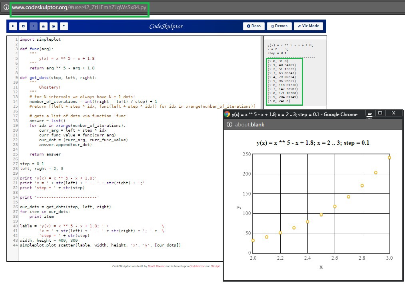The height and width of the screenshot is (284, 405).
Task: Click the briefcase Join icon in toolbar
Action: click(44, 26)
